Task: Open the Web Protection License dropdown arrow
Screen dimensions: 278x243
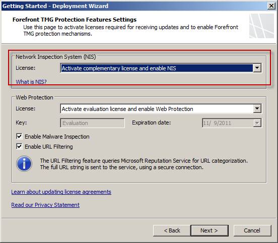Action: [x=257, y=108]
